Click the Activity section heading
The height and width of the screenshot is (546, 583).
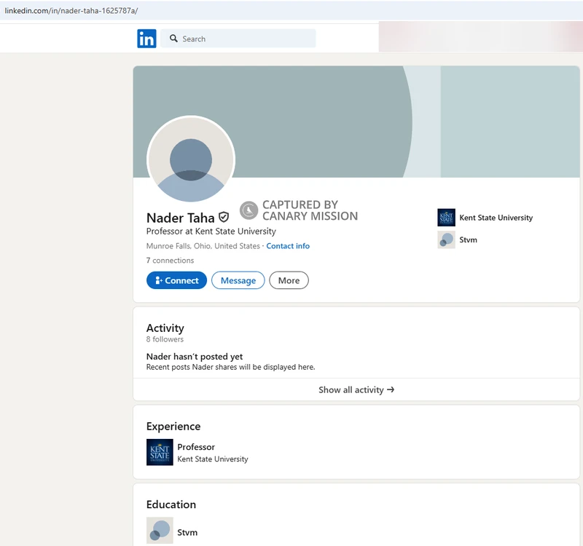(x=165, y=328)
